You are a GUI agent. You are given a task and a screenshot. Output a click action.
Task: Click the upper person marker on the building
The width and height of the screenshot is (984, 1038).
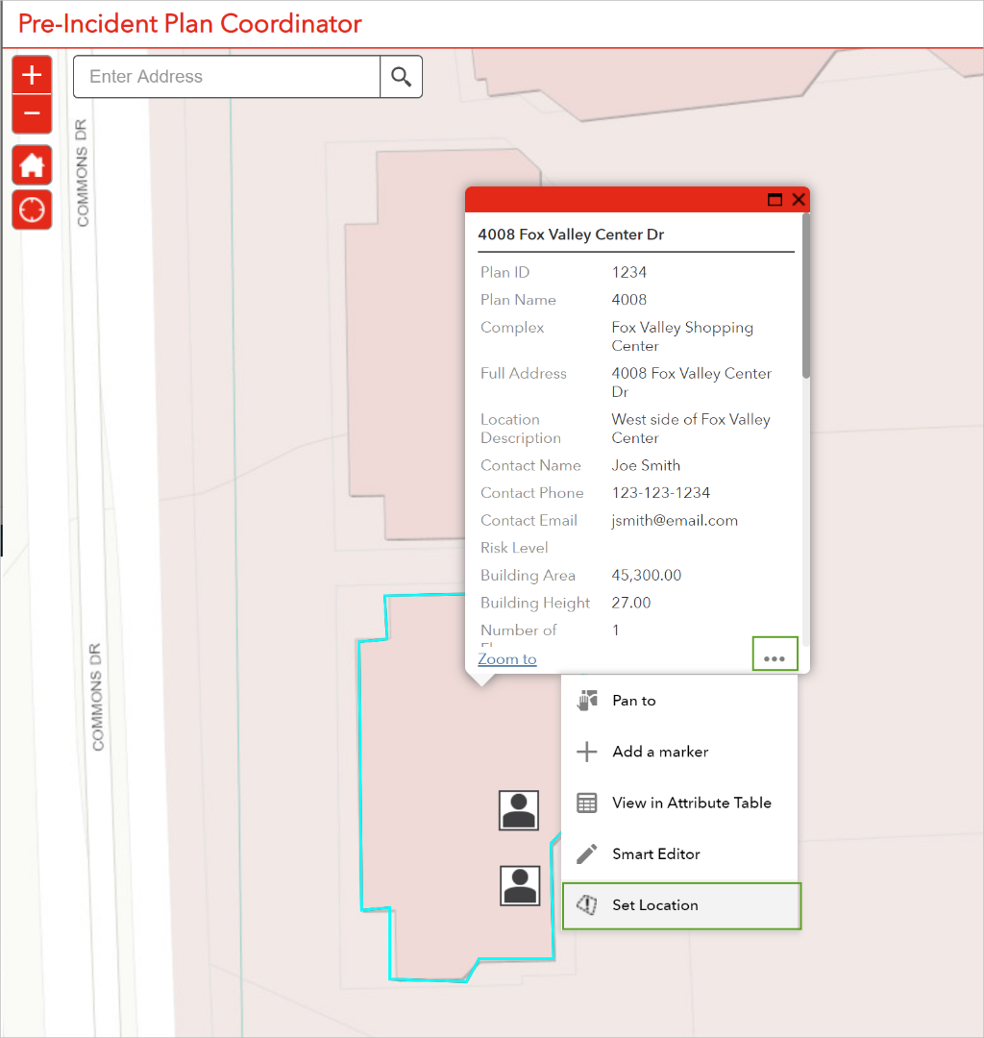click(x=519, y=810)
